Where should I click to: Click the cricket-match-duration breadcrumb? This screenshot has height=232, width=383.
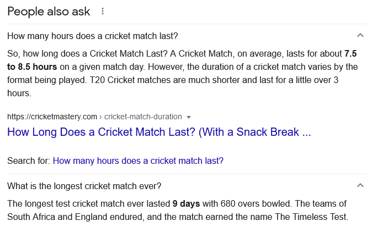[x=143, y=117]
